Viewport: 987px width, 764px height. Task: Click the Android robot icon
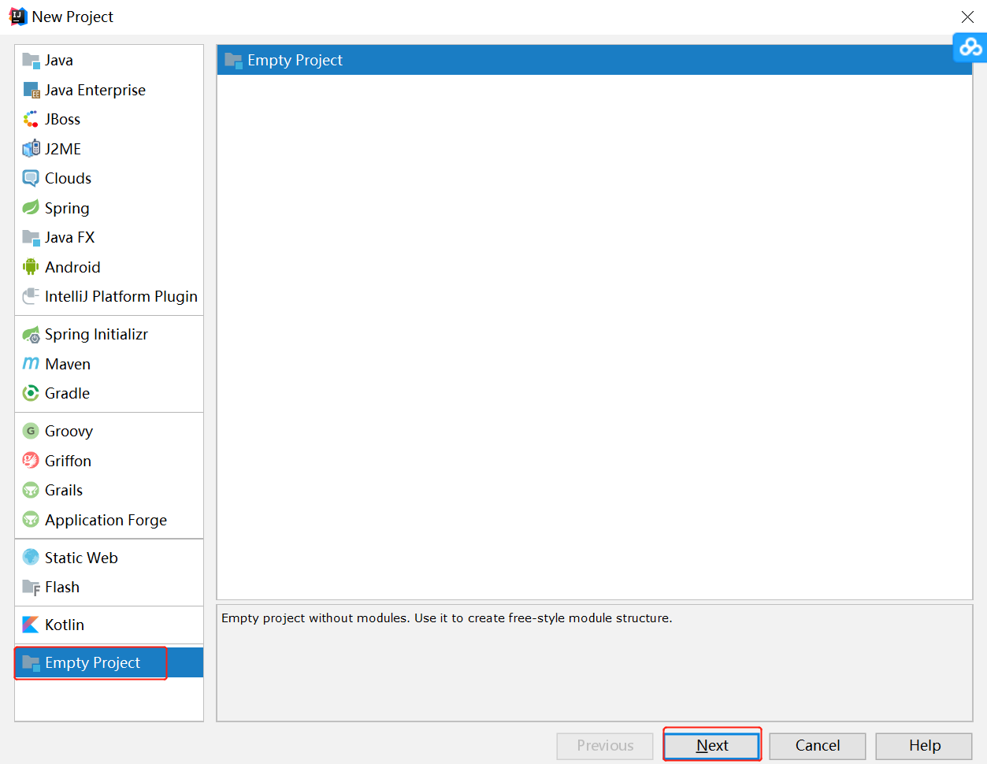click(x=31, y=267)
